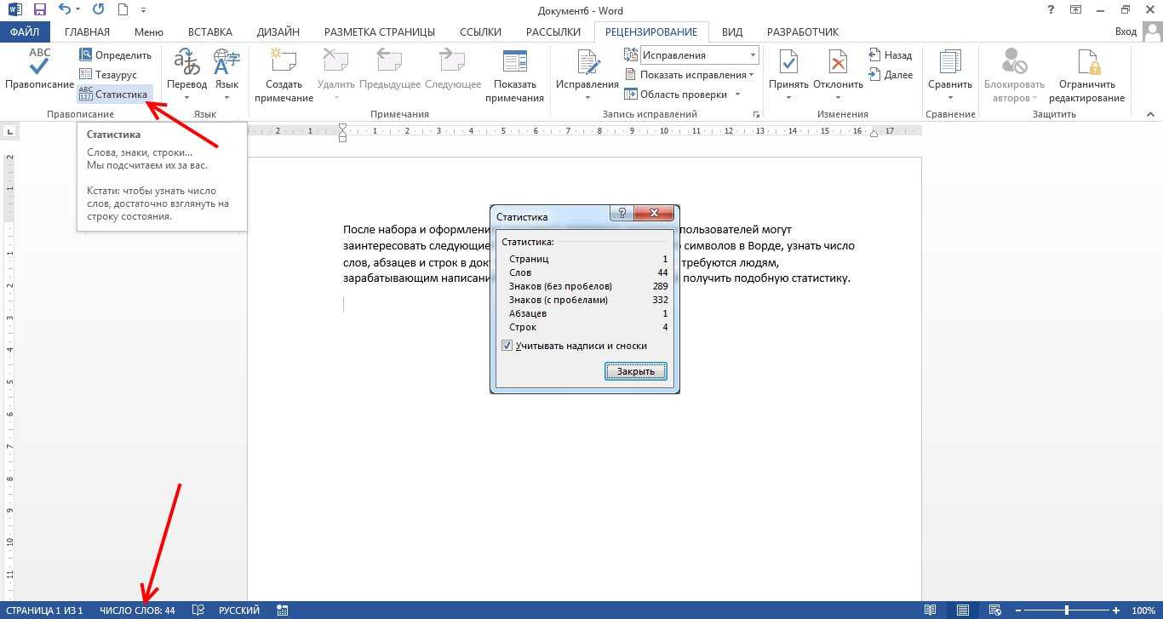
Task: Open the Customize Quick Access Toolbar dropdown
Action: tap(142, 11)
